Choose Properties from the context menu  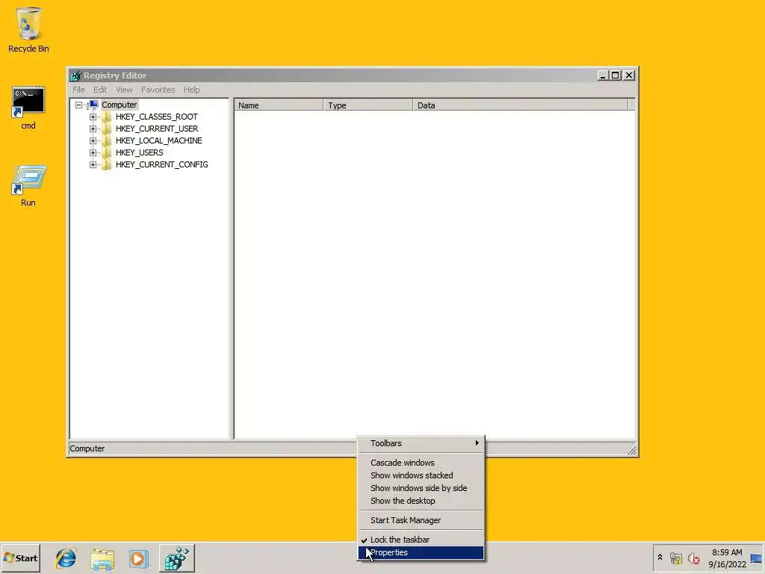click(x=421, y=552)
